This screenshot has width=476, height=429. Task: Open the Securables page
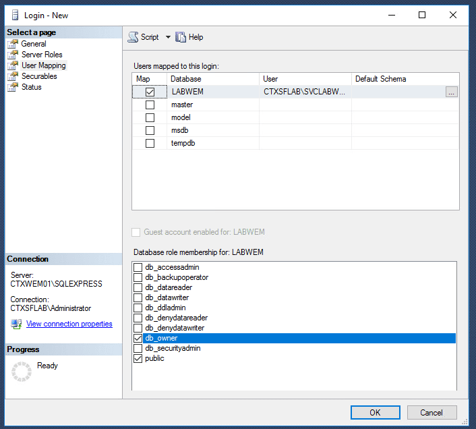coord(39,76)
